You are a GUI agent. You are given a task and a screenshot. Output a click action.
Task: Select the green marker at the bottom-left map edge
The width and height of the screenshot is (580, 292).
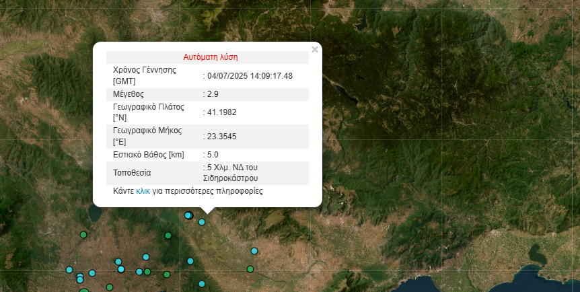click(x=84, y=291)
